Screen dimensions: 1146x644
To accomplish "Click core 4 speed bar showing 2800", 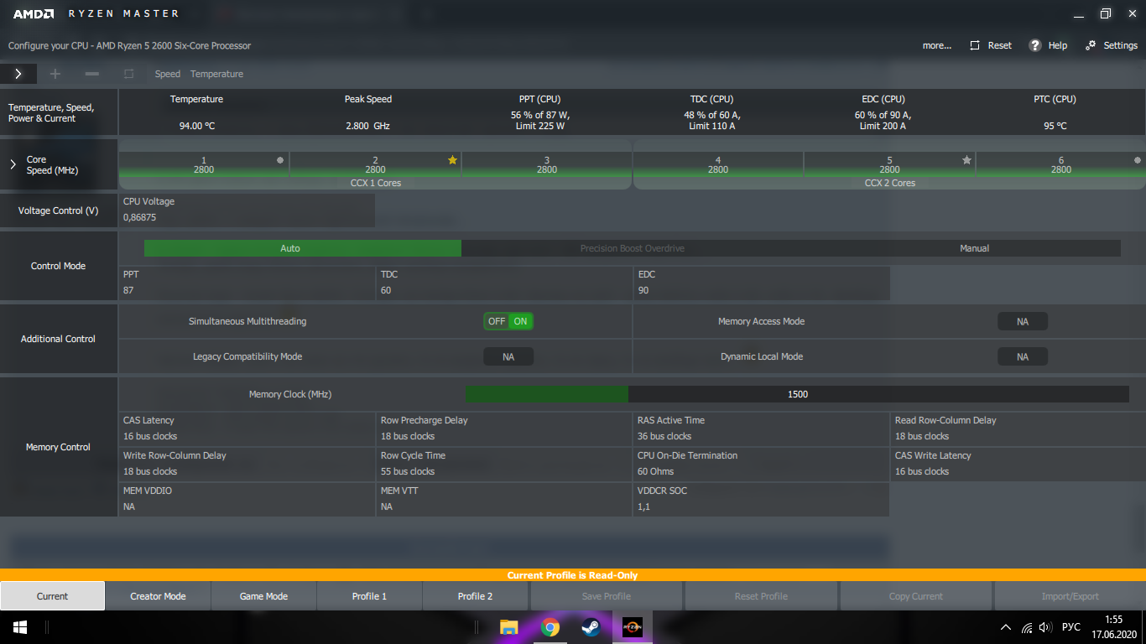I will (x=718, y=164).
